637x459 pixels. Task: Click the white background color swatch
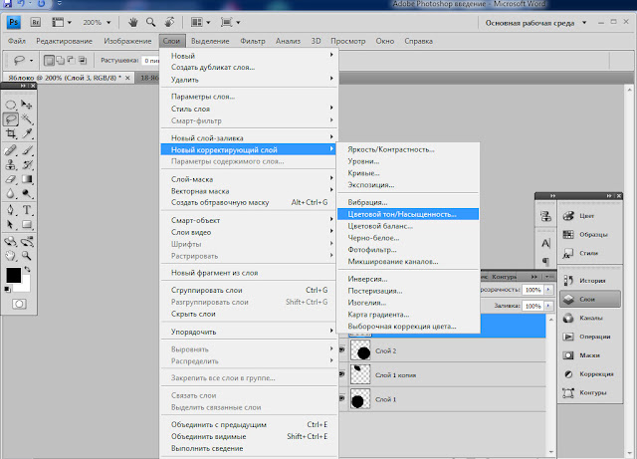coord(24,286)
